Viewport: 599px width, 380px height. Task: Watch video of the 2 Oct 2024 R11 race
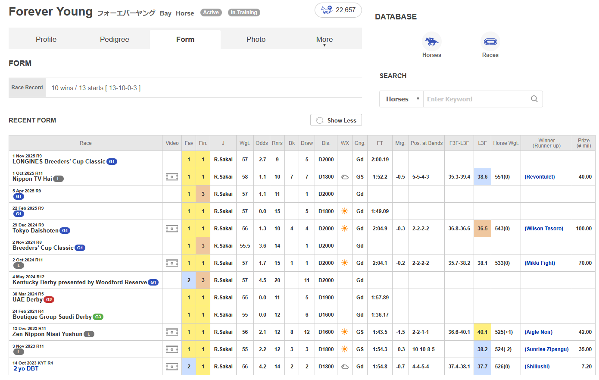coord(172,263)
